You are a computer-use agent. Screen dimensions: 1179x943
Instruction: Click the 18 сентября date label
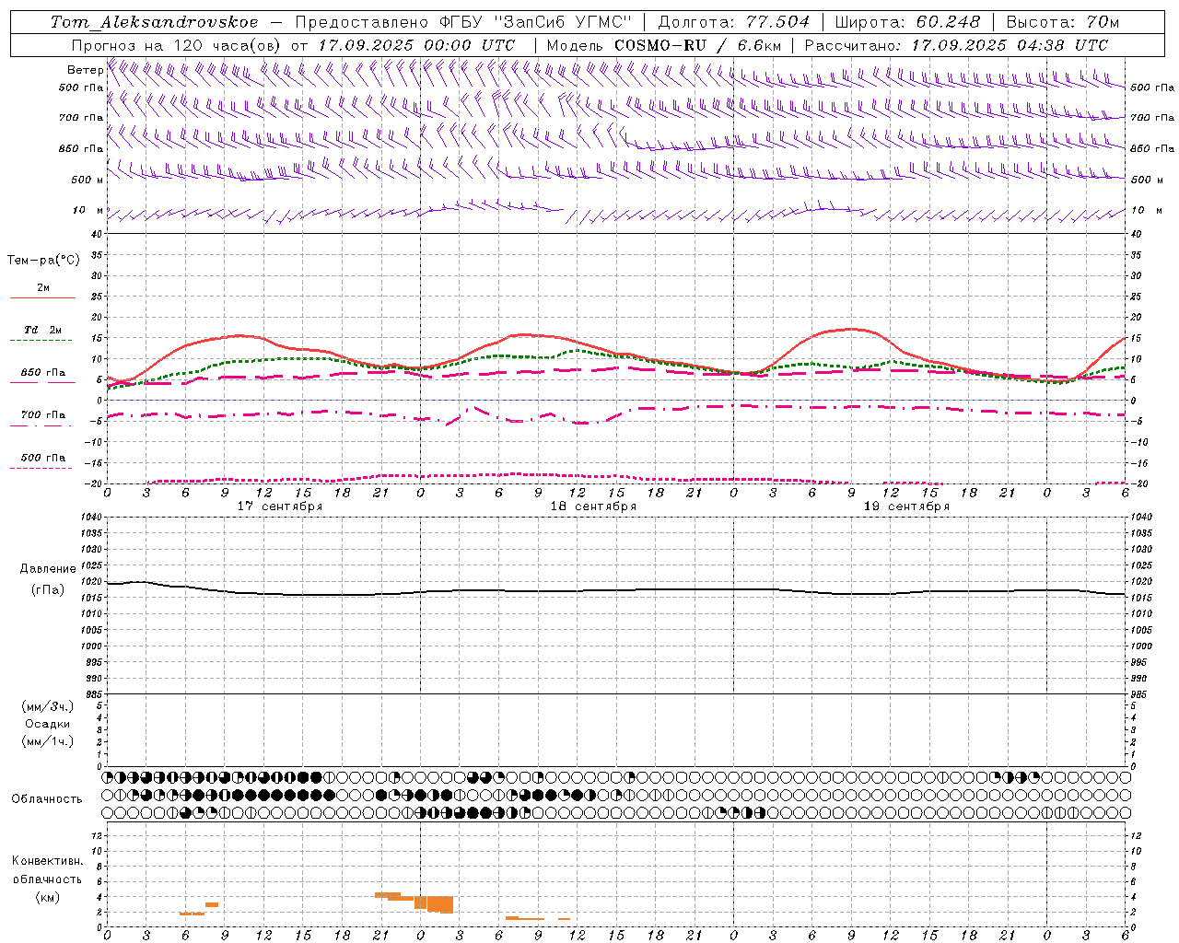point(592,506)
